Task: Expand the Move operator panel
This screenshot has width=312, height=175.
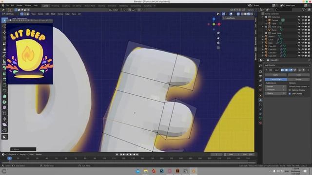Action: [x=12, y=149]
